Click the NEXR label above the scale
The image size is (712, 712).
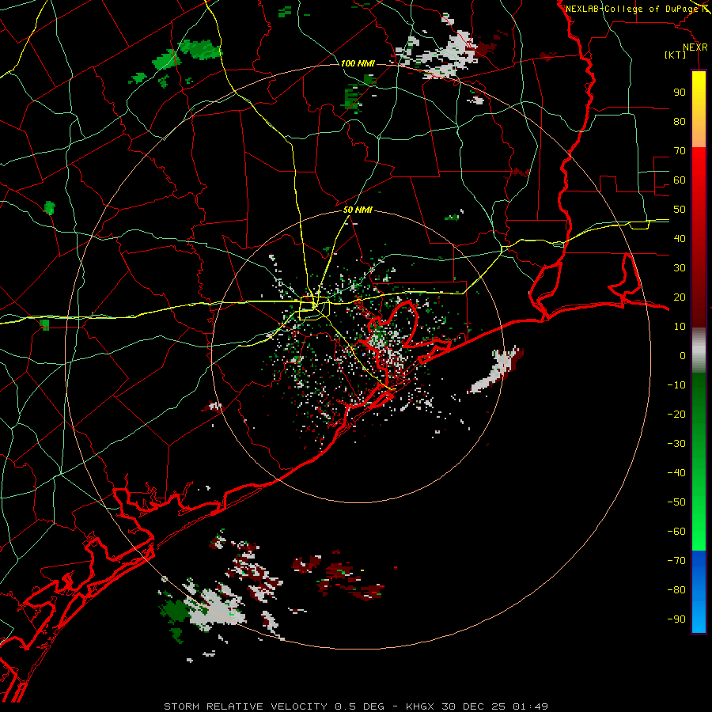pyautogui.click(x=695, y=47)
